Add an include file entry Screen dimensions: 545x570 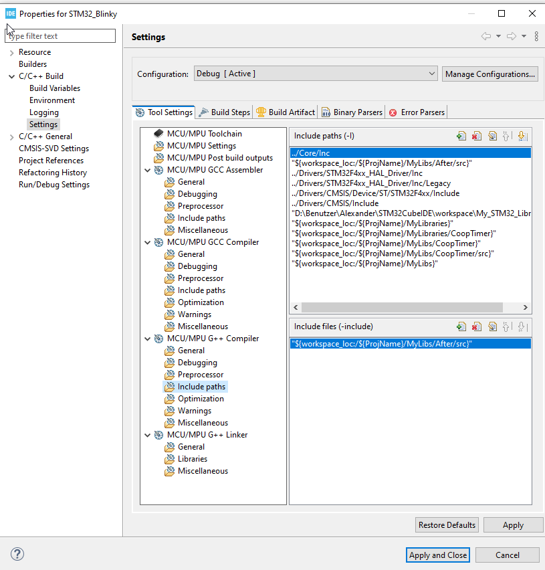click(x=461, y=326)
